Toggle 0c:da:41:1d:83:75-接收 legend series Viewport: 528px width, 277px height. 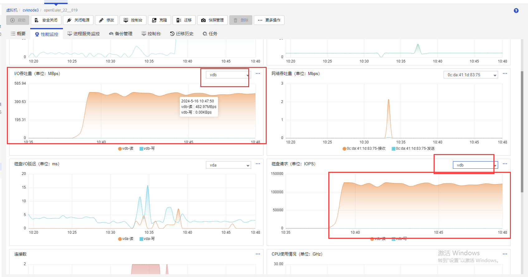[364, 148]
